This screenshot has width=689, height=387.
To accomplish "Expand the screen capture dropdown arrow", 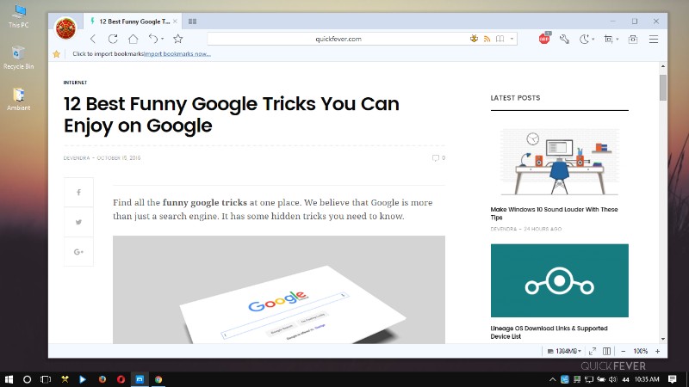I will [x=618, y=39].
